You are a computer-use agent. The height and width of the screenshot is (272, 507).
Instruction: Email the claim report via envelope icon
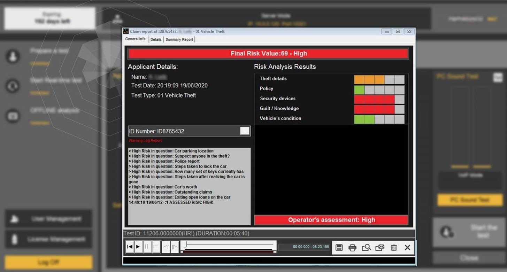click(x=380, y=248)
